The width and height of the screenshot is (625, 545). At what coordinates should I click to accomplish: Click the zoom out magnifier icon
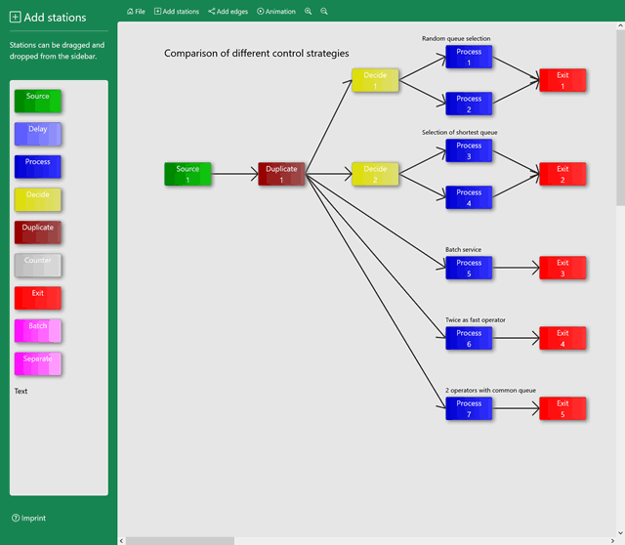point(324,12)
